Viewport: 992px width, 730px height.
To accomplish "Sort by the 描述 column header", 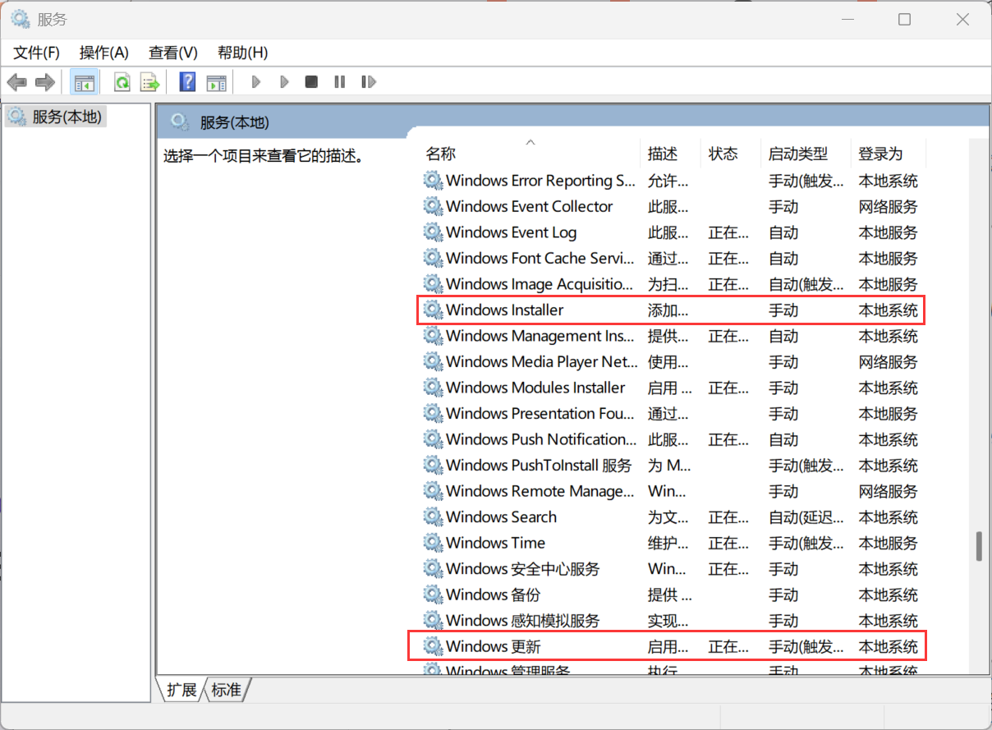I will point(671,154).
